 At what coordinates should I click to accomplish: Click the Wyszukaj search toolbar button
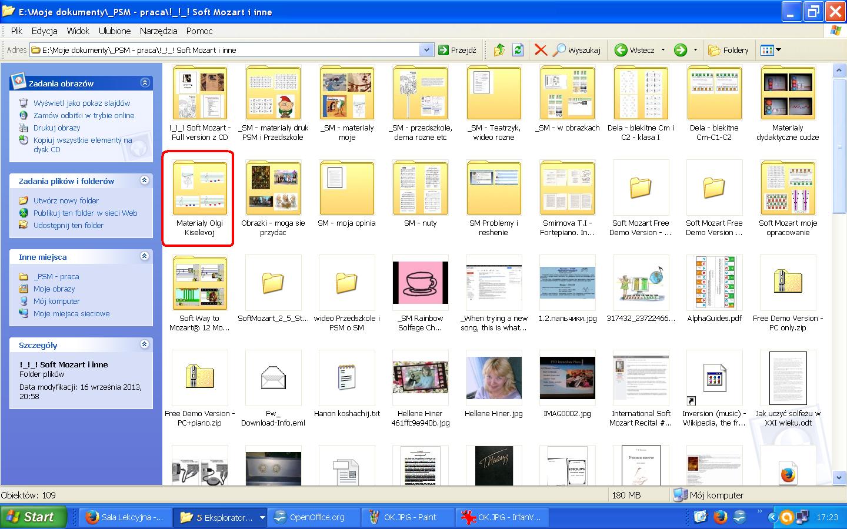577,50
